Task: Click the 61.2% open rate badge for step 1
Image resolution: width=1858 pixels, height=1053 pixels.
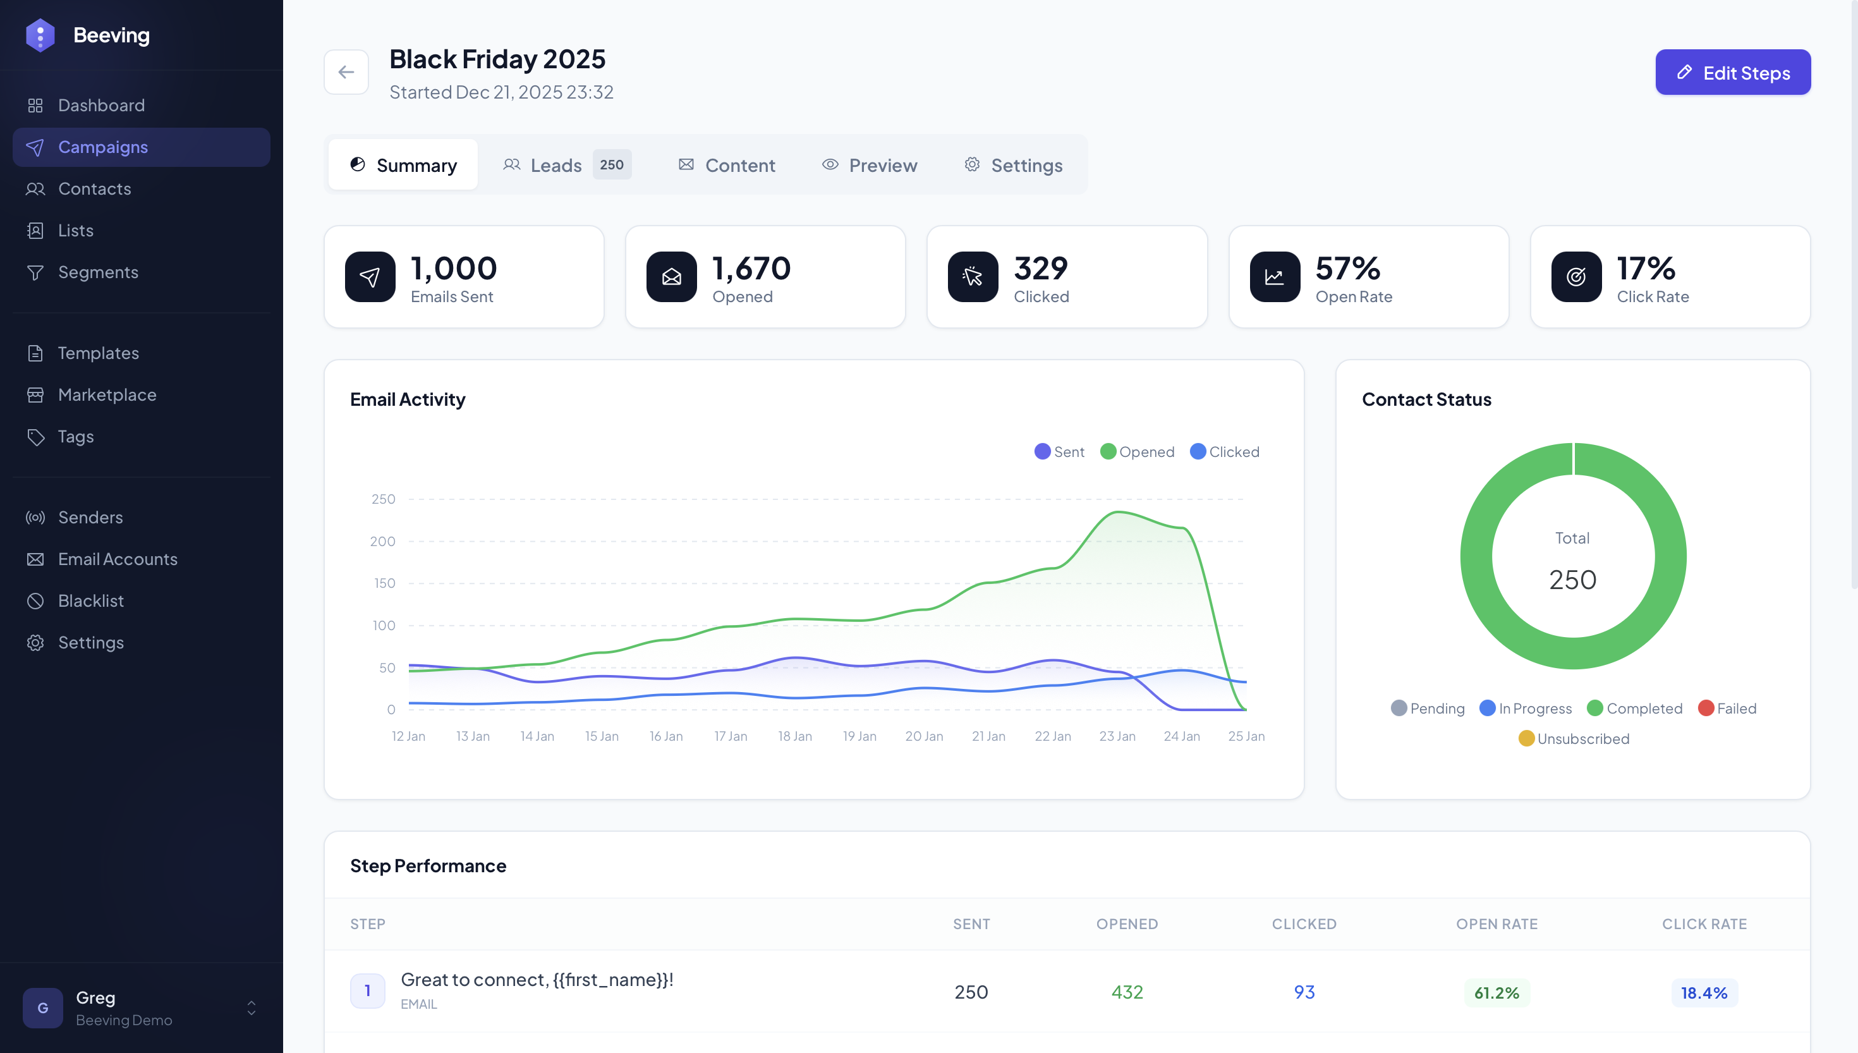Action: 1497,992
